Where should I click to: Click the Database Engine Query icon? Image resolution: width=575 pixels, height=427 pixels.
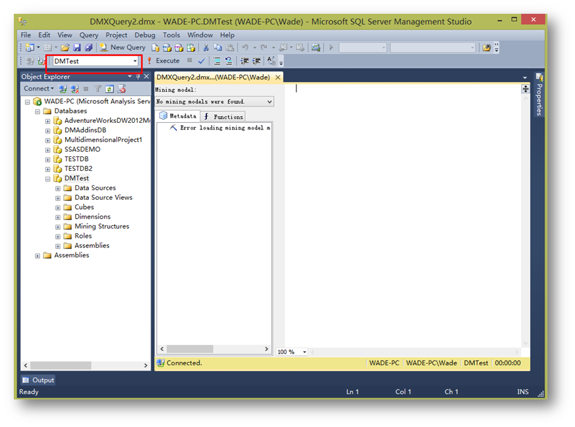[156, 48]
